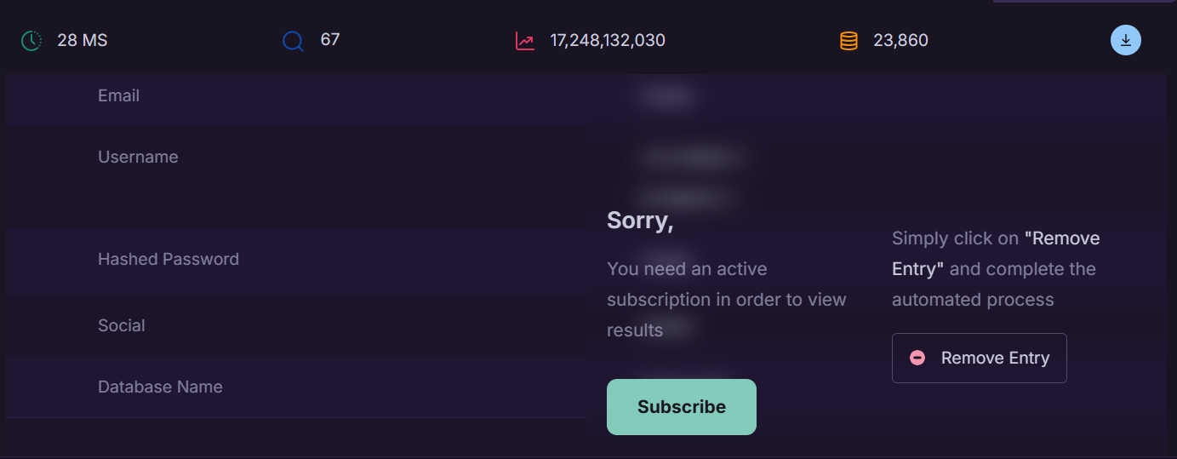Click the orange database stack icon
Viewport: 1177px width, 459px height.
tap(848, 41)
